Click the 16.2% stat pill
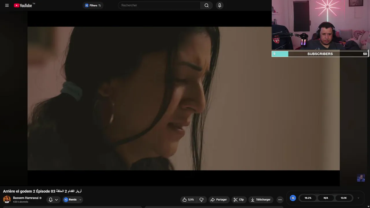Viewport: 370px width, 208px height. pos(308,198)
